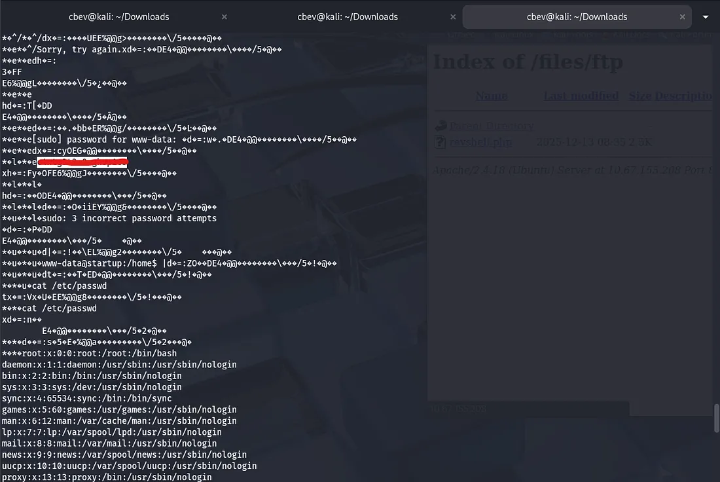Click the Parent Directory back-arrow icon
Image resolution: width=720 pixels, height=482 pixels.
(441, 126)
